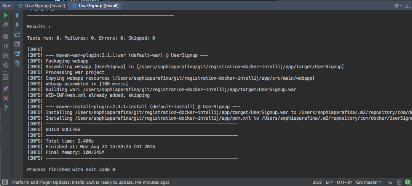Open the gear settings dropdown
412x186 pixels.
coord(398,6)
